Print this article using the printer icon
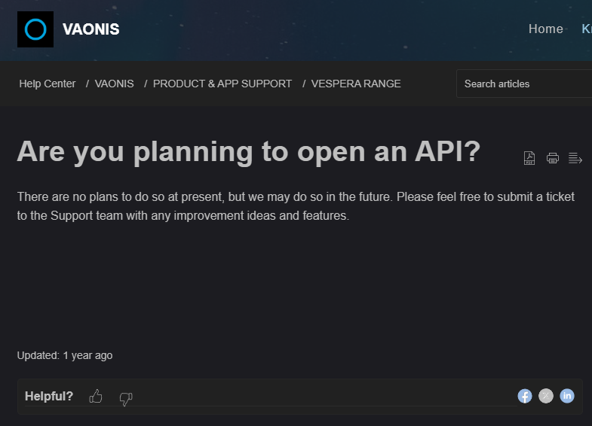 coord(553,158)
